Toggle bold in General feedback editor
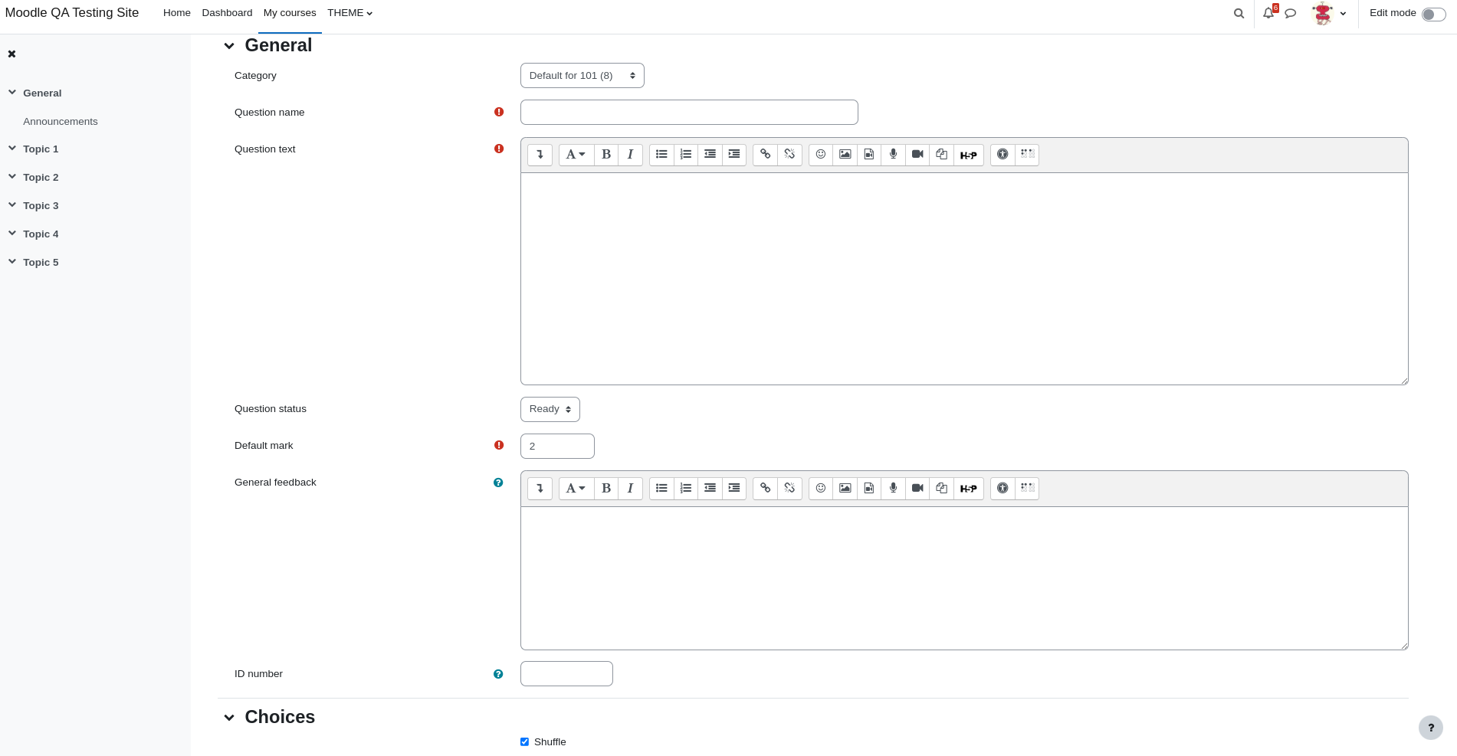The width and height of the screenshot is (1457, 756). 606,489
